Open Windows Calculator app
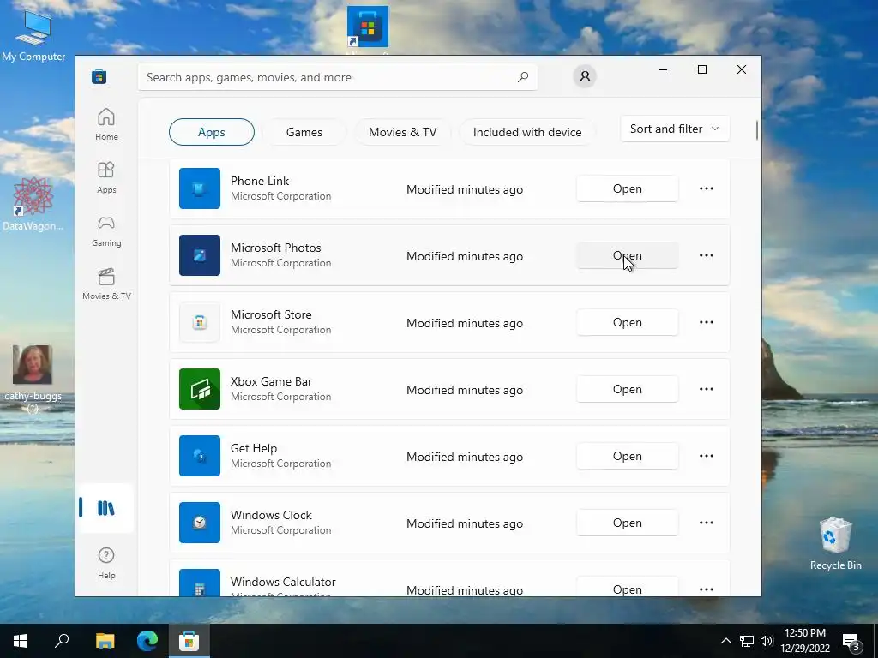The height and width of the screenshot is (658, 878). (627, 589)
